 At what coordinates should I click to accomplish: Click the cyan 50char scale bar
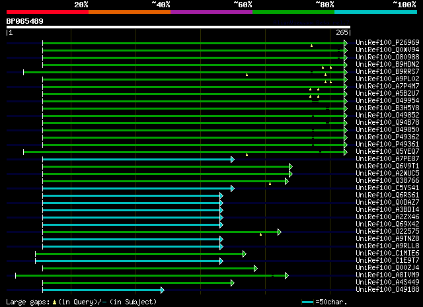(308, 302)
